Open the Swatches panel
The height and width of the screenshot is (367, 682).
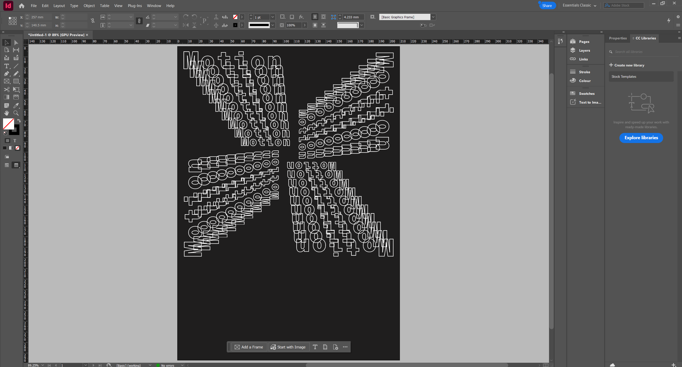click(586, 94)
